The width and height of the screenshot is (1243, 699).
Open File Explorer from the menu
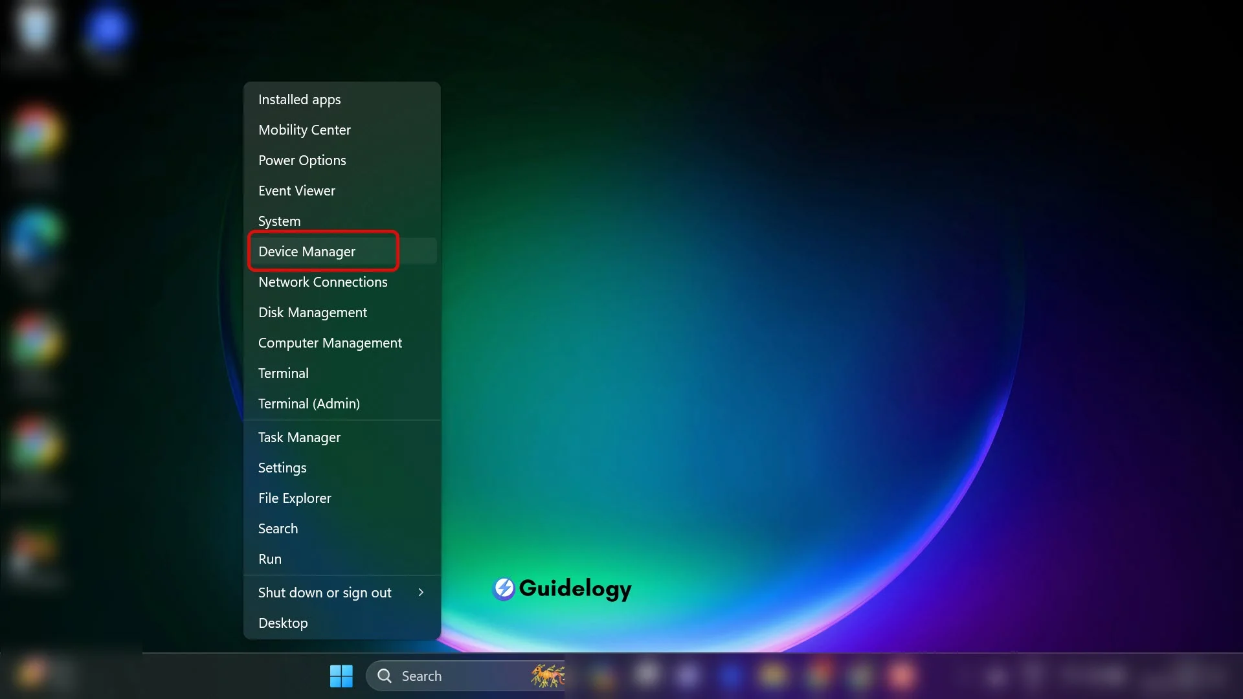[295, 498]
